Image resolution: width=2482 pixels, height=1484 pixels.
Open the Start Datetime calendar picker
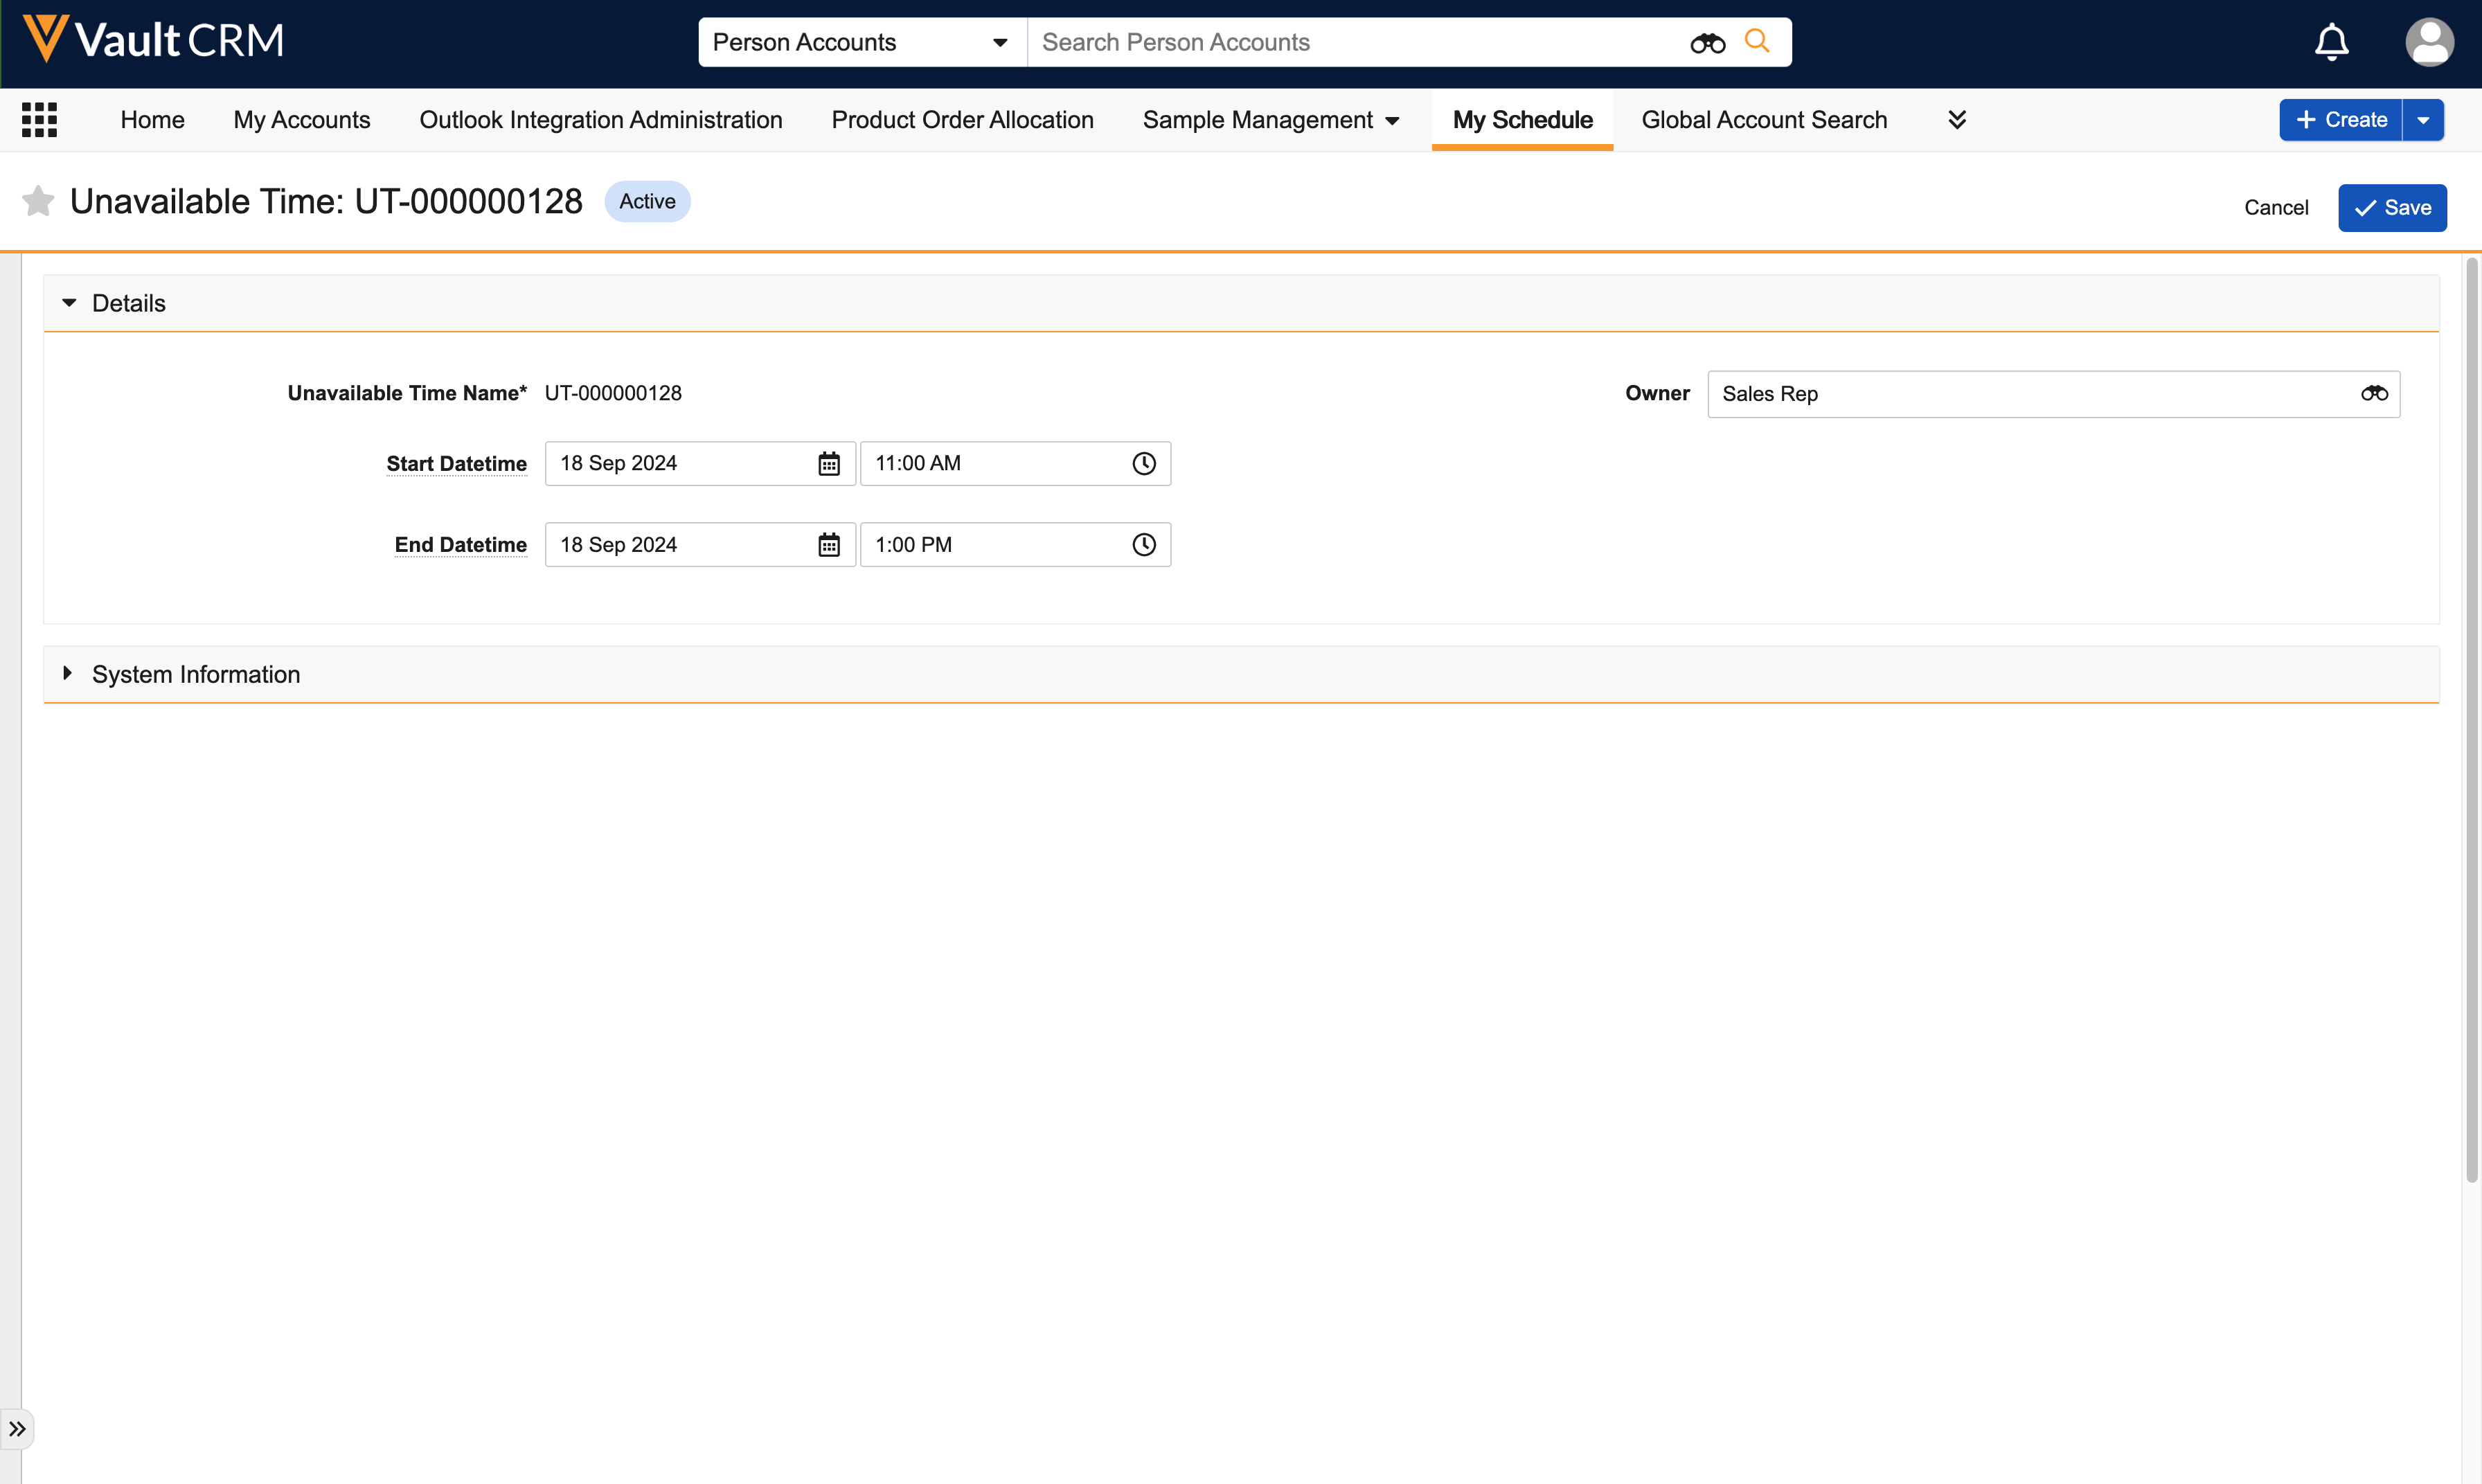click(x=829, y=464)
